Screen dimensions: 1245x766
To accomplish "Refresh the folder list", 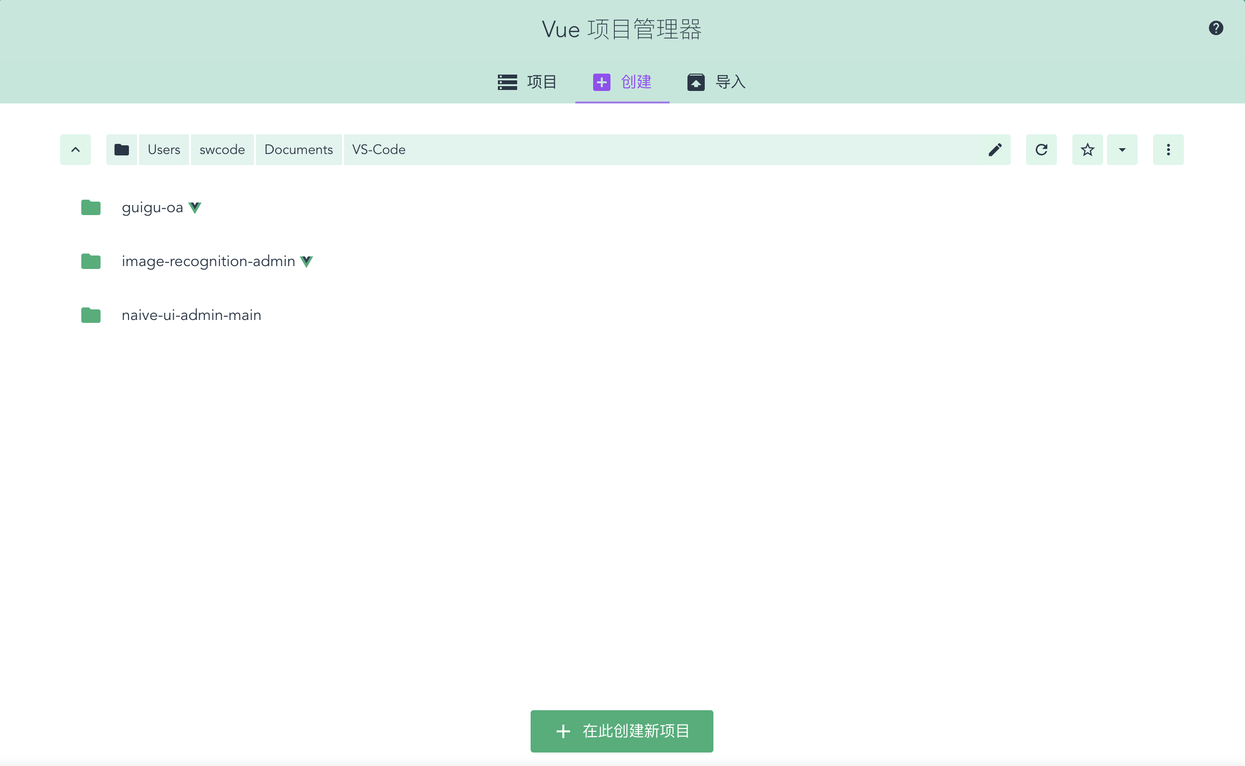I will pos(1041,150).
